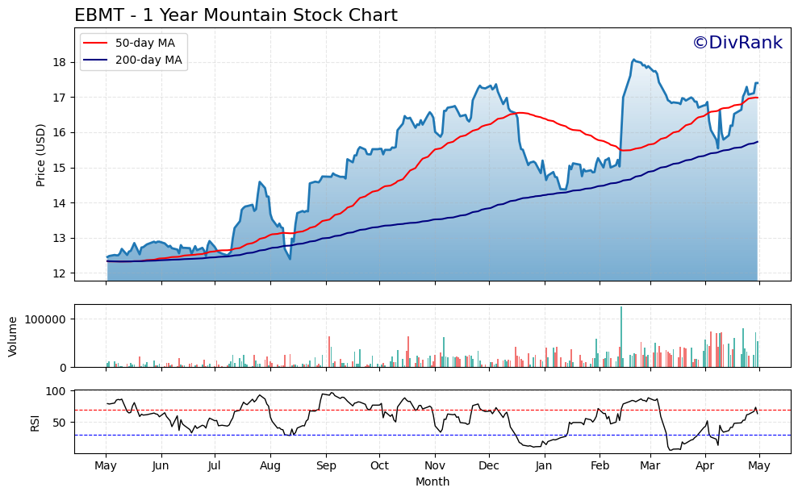
Task: Click the 'Nov' month label
Action: coord(435,465)
